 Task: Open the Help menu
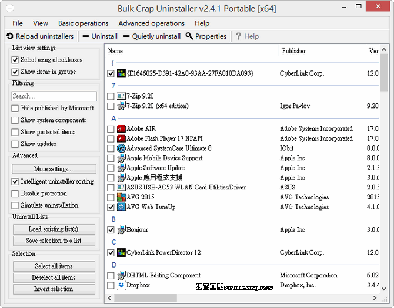pyautogui.click(x=202, y=23)
